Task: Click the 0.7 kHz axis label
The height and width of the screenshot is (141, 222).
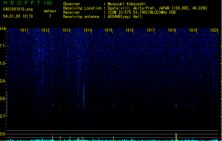Action: click(x=3, y=116)
